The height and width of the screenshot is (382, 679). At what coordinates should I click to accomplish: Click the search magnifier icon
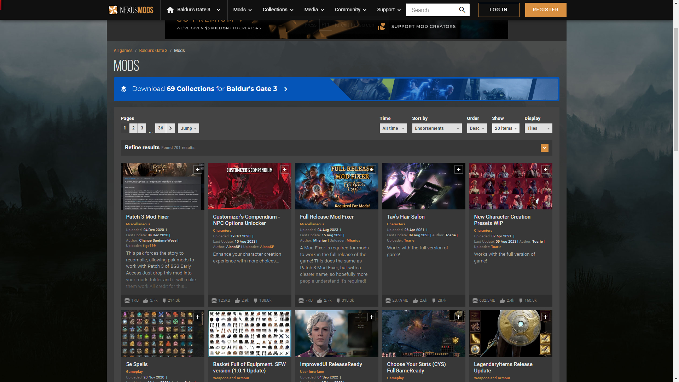pyautogui.click(x=462, y=10)
